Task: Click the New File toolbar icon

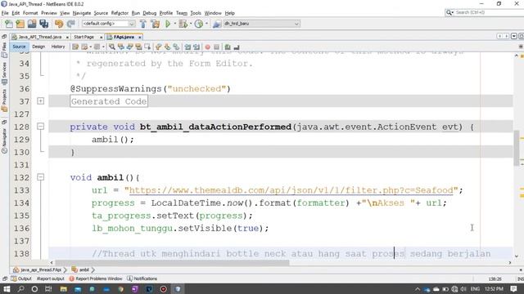Action: tap(9, 24)
